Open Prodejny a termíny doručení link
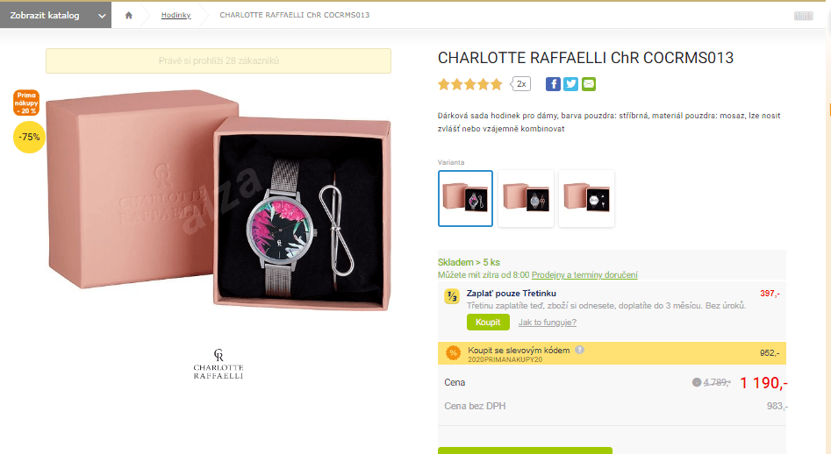The image size is (831, 454). [584, 274]
